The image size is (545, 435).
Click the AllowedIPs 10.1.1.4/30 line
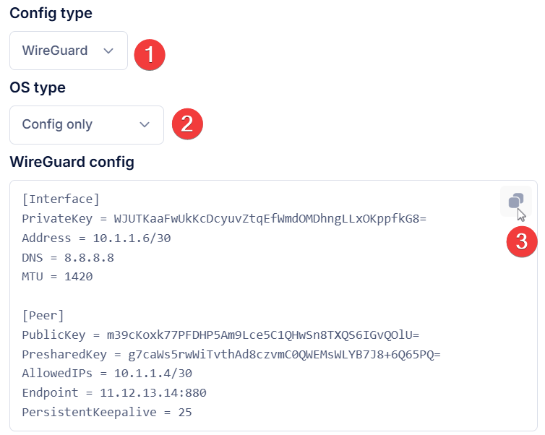tap(107, 374)
